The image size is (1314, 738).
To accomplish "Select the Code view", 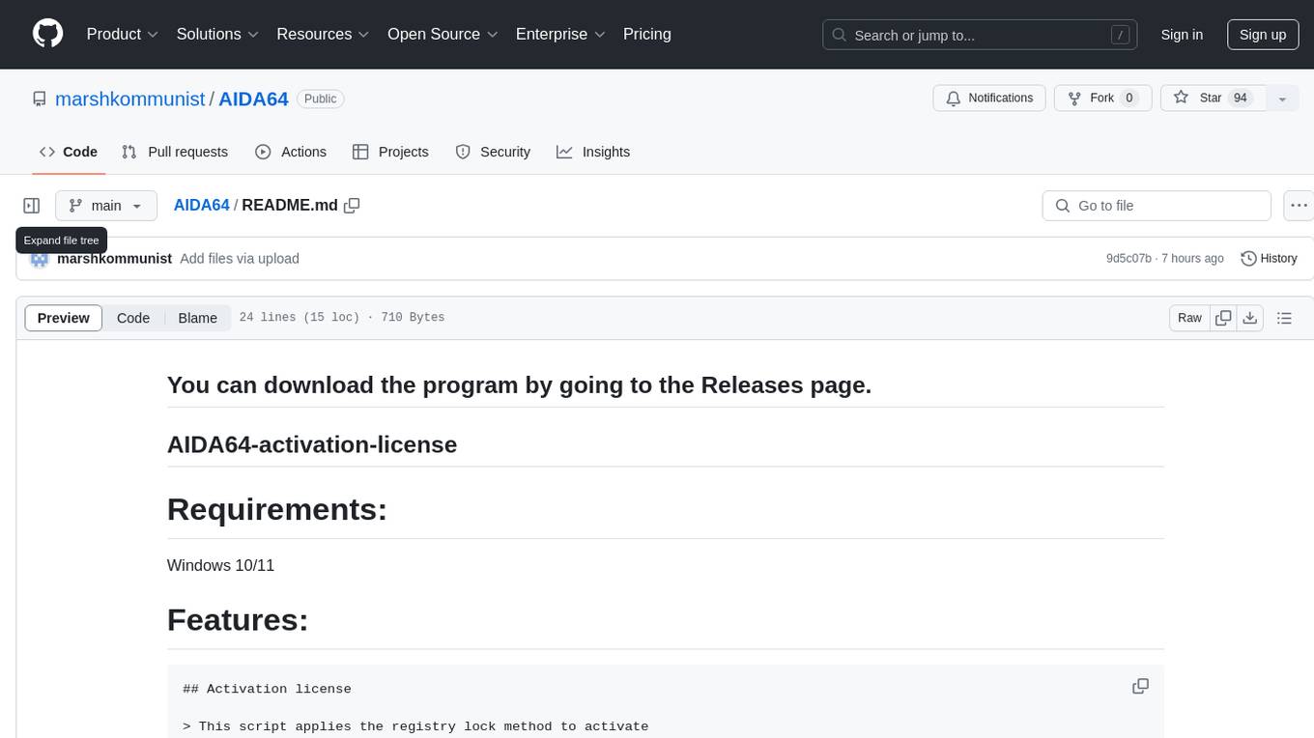I will coord(133,318).
